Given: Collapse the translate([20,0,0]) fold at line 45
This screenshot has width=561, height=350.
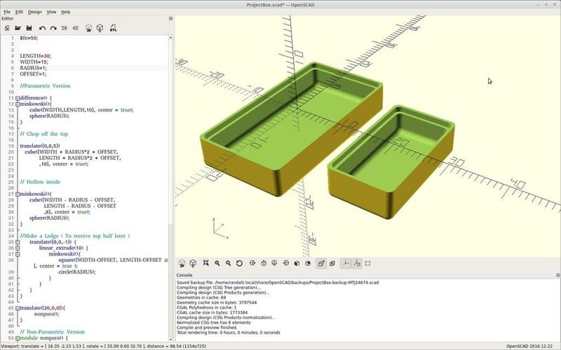Looking at the screenshot, I should [18, 308].
